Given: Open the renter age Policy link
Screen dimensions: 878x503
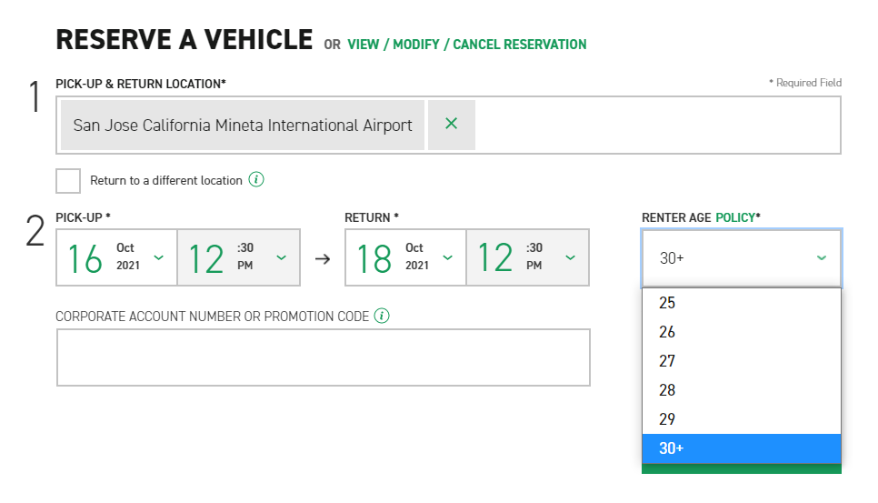Looking at the screenshot, I should click(x=734, y=217).
